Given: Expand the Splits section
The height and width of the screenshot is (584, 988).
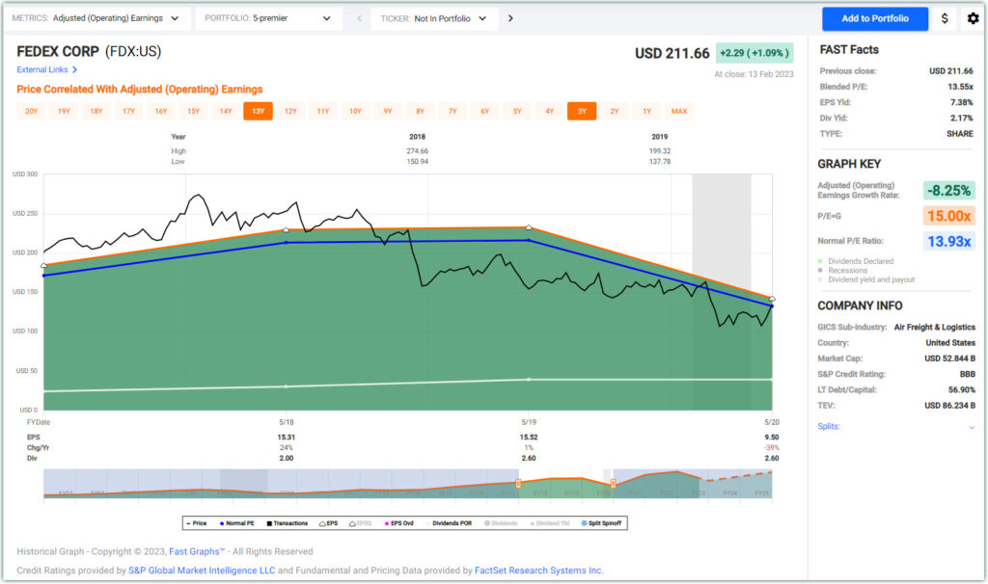Looking at the screenshot, I should (971, 427).
